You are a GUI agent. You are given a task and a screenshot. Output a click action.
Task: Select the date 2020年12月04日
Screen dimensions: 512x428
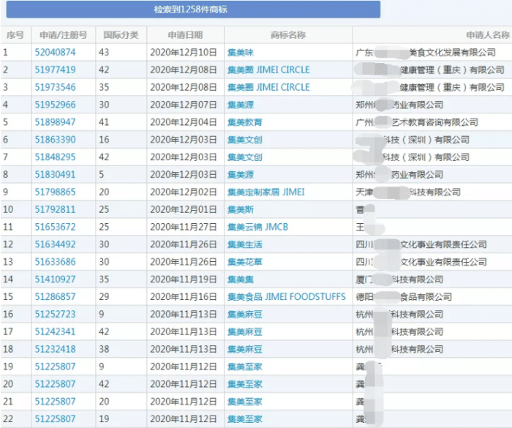click(184, 122)
